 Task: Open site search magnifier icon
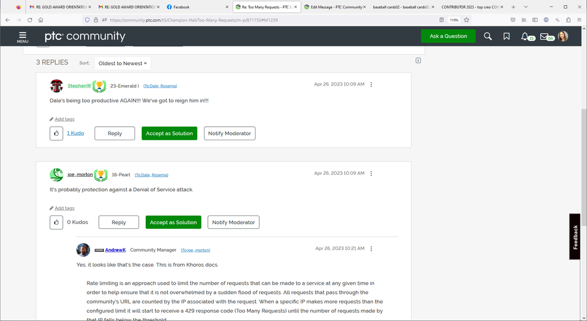[488, 36]
